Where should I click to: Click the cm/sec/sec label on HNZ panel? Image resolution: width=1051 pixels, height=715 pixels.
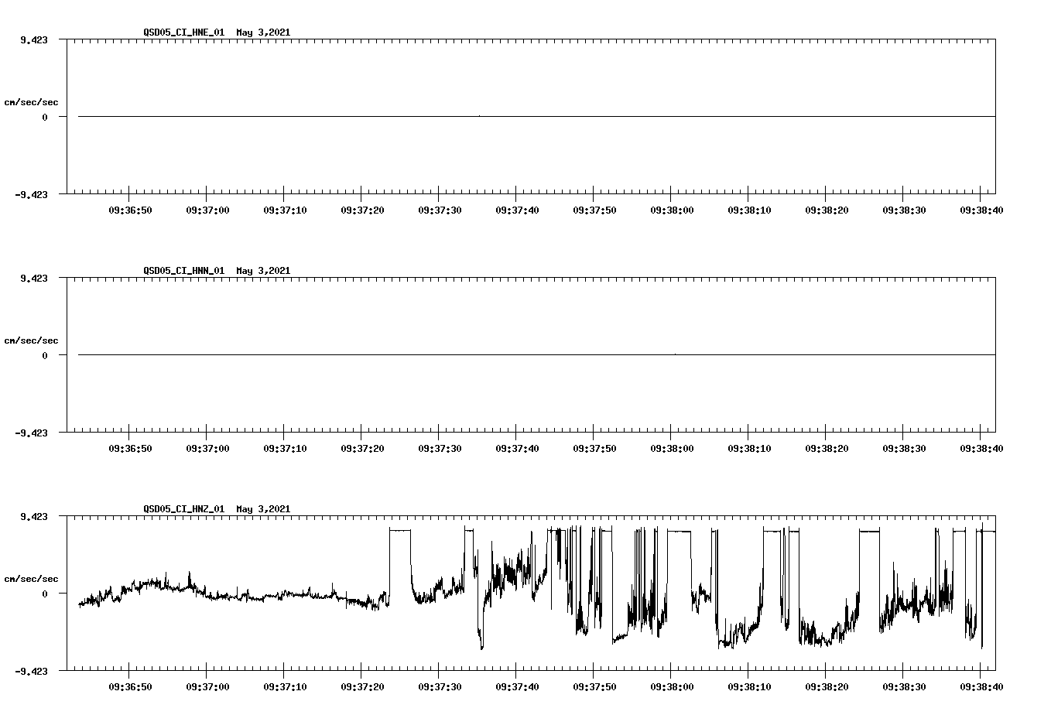click(x=32, y=578)
